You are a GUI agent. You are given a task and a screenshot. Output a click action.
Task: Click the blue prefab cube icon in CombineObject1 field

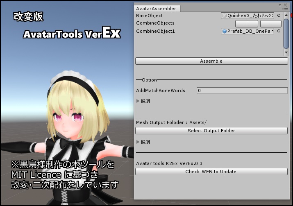(225, 31)
